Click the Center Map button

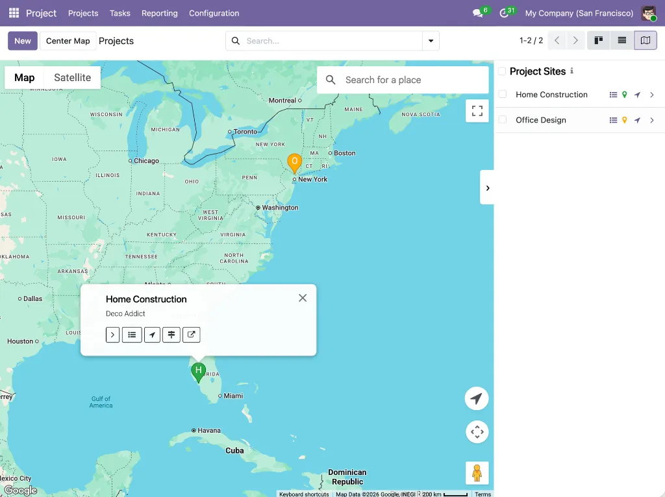click(x=68, y=41)
